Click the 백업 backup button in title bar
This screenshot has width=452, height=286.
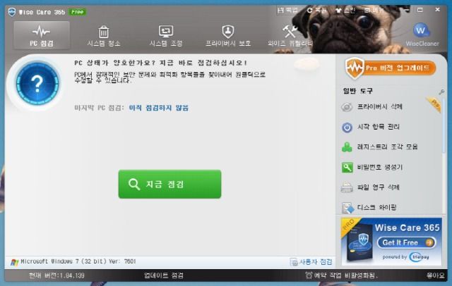click(x=287, y=11)
